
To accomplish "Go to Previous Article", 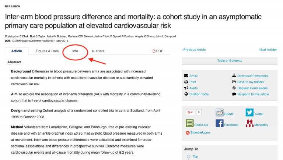I will (194, 50).
